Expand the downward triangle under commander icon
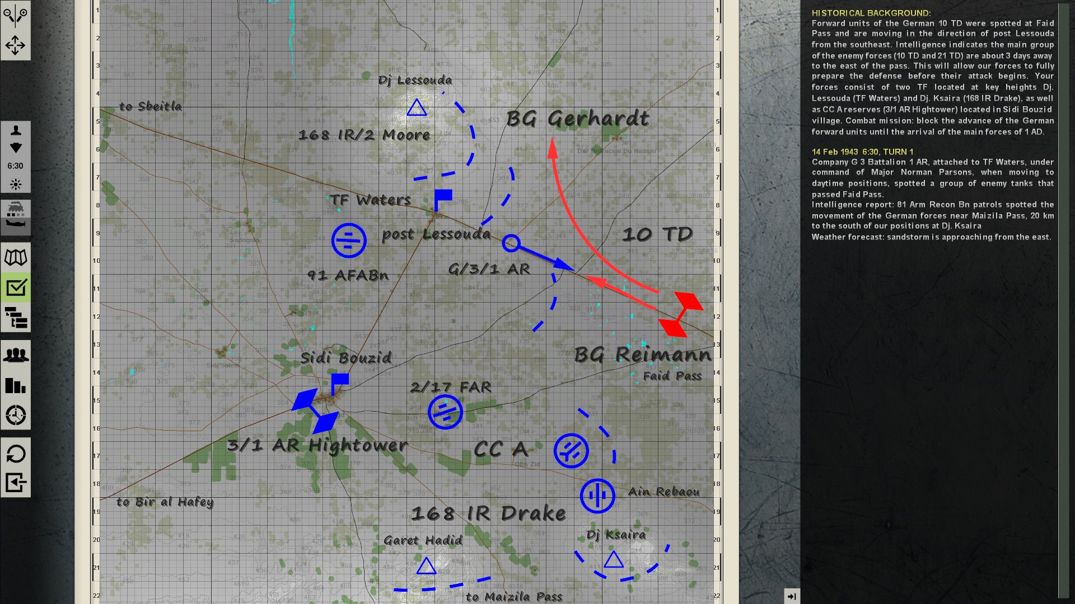Screen dimensions: 1075x604 click(16, 148)
